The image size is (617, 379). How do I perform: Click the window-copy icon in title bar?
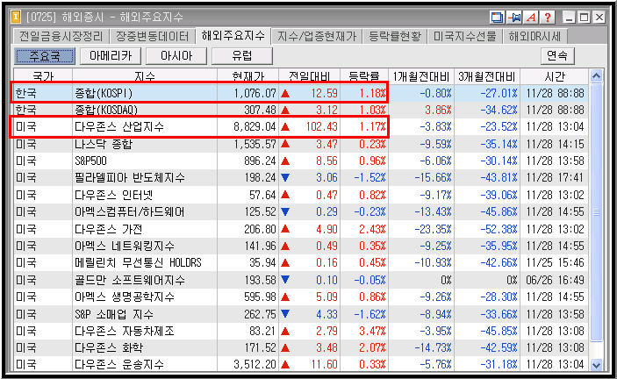(x=497, y=18)
